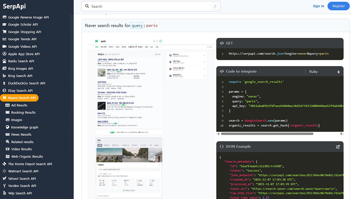Click the Google Shopping cart icon
Image resolution: width=351 pixels, height=199 pixels.
coord(4,32)
